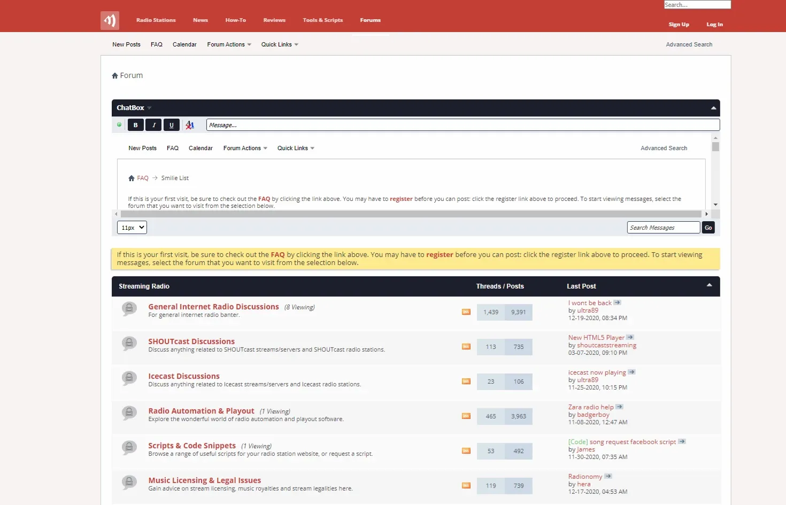Screen dimensions: 786x505
Task: Click the Go button beside Search Messages
Action: click(x=708, y=227)
